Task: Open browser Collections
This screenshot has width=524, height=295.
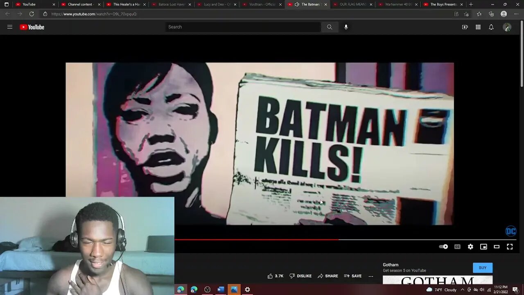Action: click(492, 14)
